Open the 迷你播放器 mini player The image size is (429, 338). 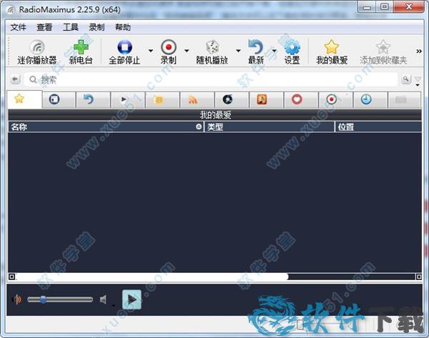tap(37, 51)
